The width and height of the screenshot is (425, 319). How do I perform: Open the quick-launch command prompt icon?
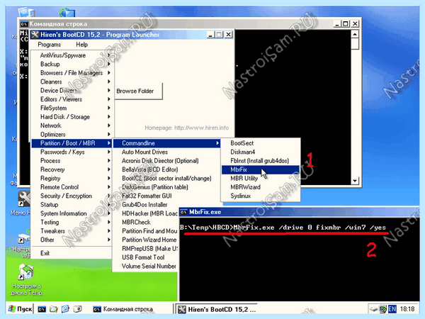point(42,309)
